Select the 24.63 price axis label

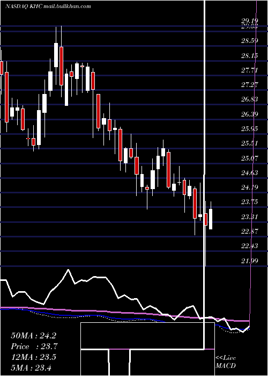(x=249, y=172)
